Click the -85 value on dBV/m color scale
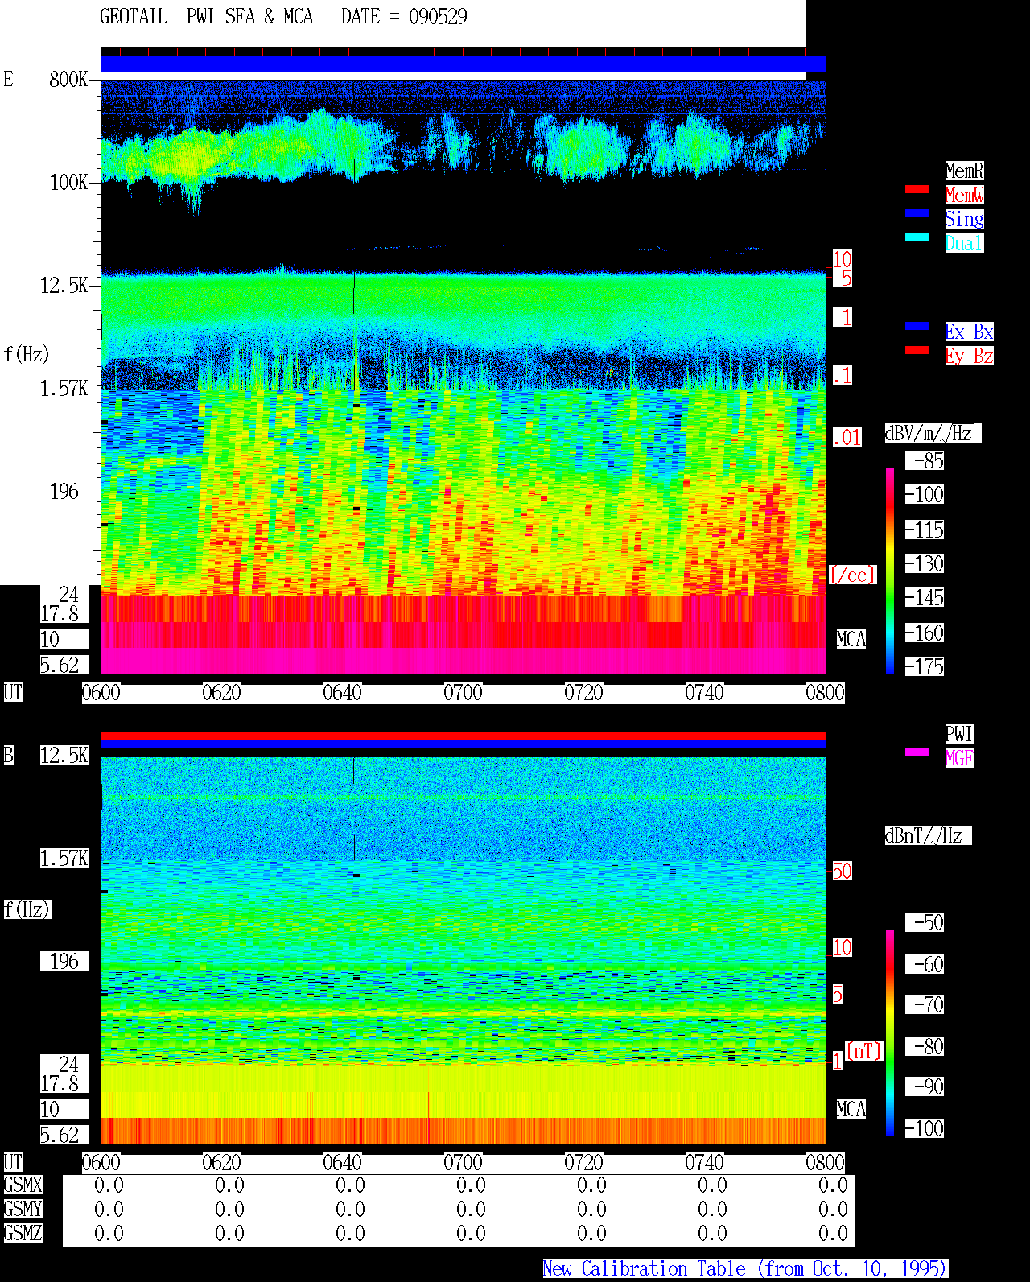Image resolution: width=1030 pixels, height=1282 pixels. pos(925,461)
